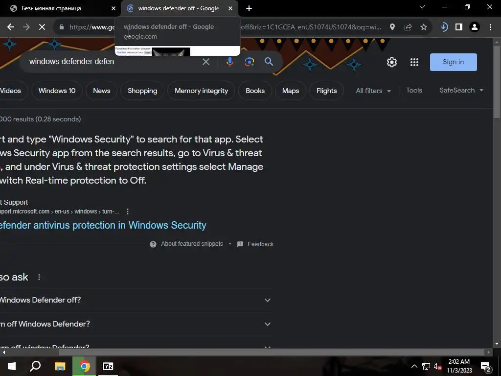
Task: Share this page via address bar icon
Action: tap(408, 27)
